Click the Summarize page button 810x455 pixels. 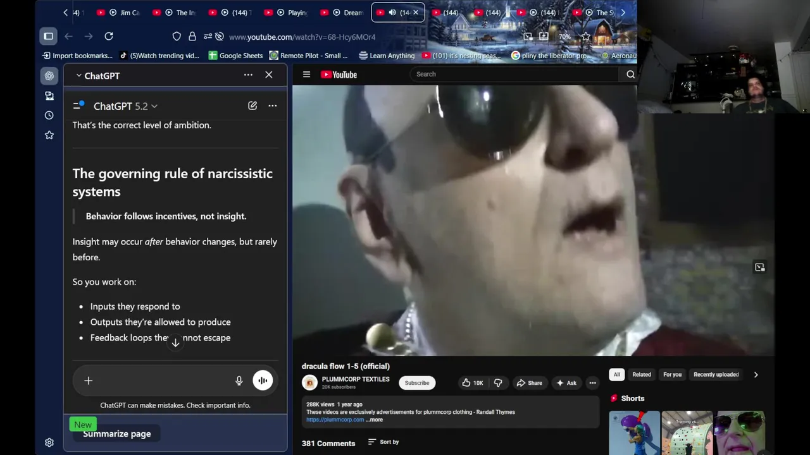(x=117, y=434)
